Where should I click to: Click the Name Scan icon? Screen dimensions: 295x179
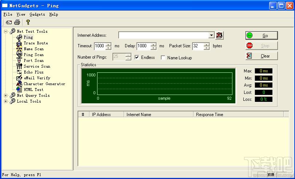(x=19, y=49)
